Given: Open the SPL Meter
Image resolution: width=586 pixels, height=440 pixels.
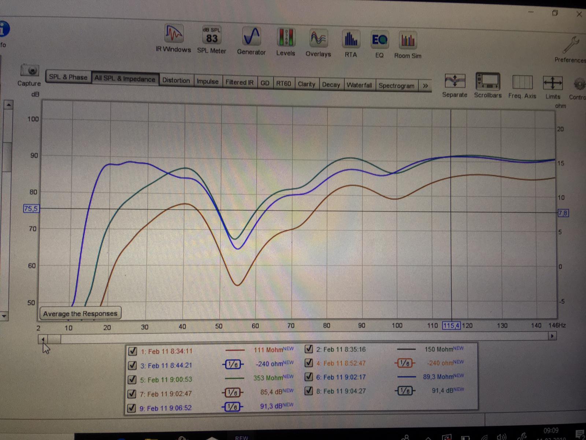Looking at the screenshot, I should click(212, 36).
